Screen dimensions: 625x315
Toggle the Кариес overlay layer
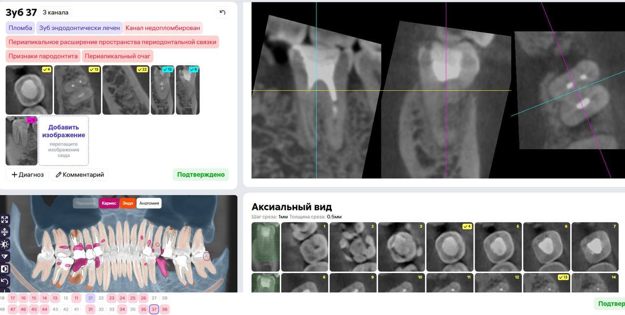108,203
